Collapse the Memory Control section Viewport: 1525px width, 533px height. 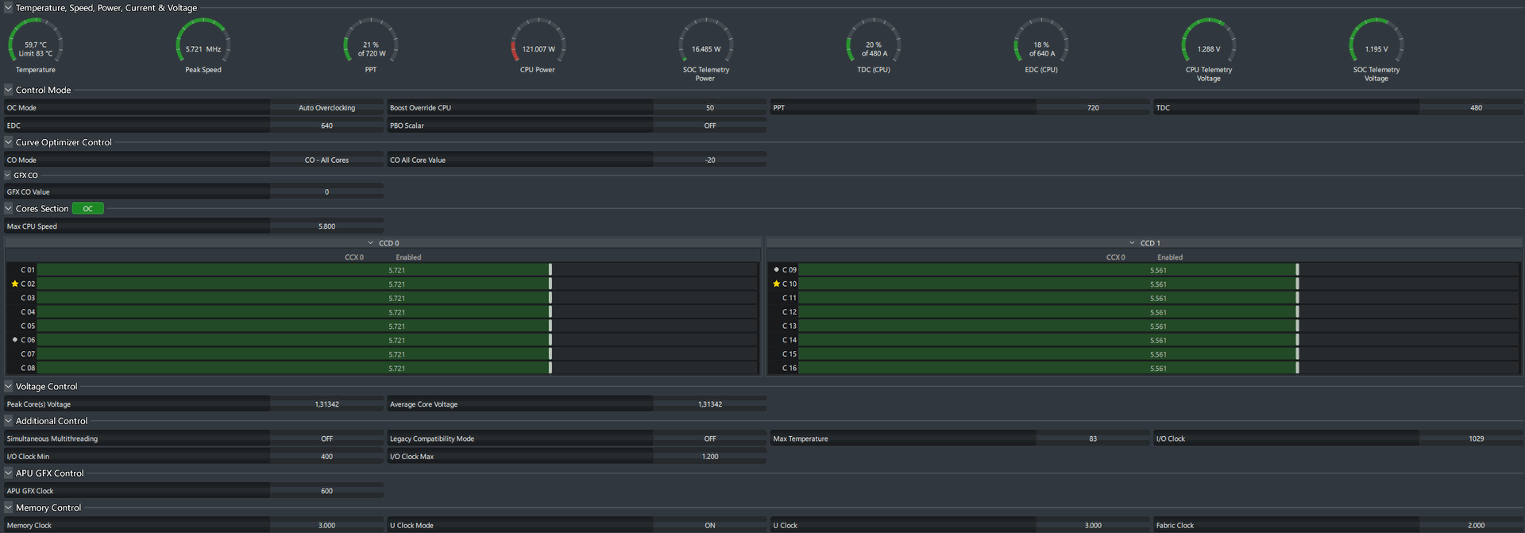(x=9, y=508)
